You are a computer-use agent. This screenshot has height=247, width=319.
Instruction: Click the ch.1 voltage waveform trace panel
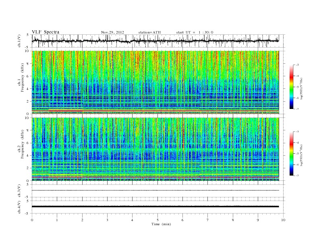(x=158, y=41)
